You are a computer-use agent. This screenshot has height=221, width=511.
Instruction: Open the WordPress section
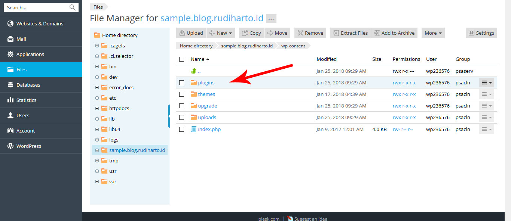pyautogui.click(x=41, y=146)
